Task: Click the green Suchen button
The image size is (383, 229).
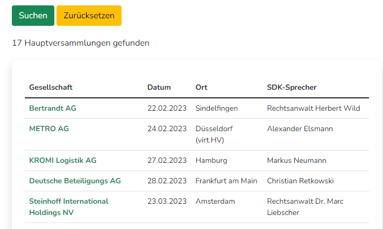Action: pyautogui.click(x=33, y=16)
